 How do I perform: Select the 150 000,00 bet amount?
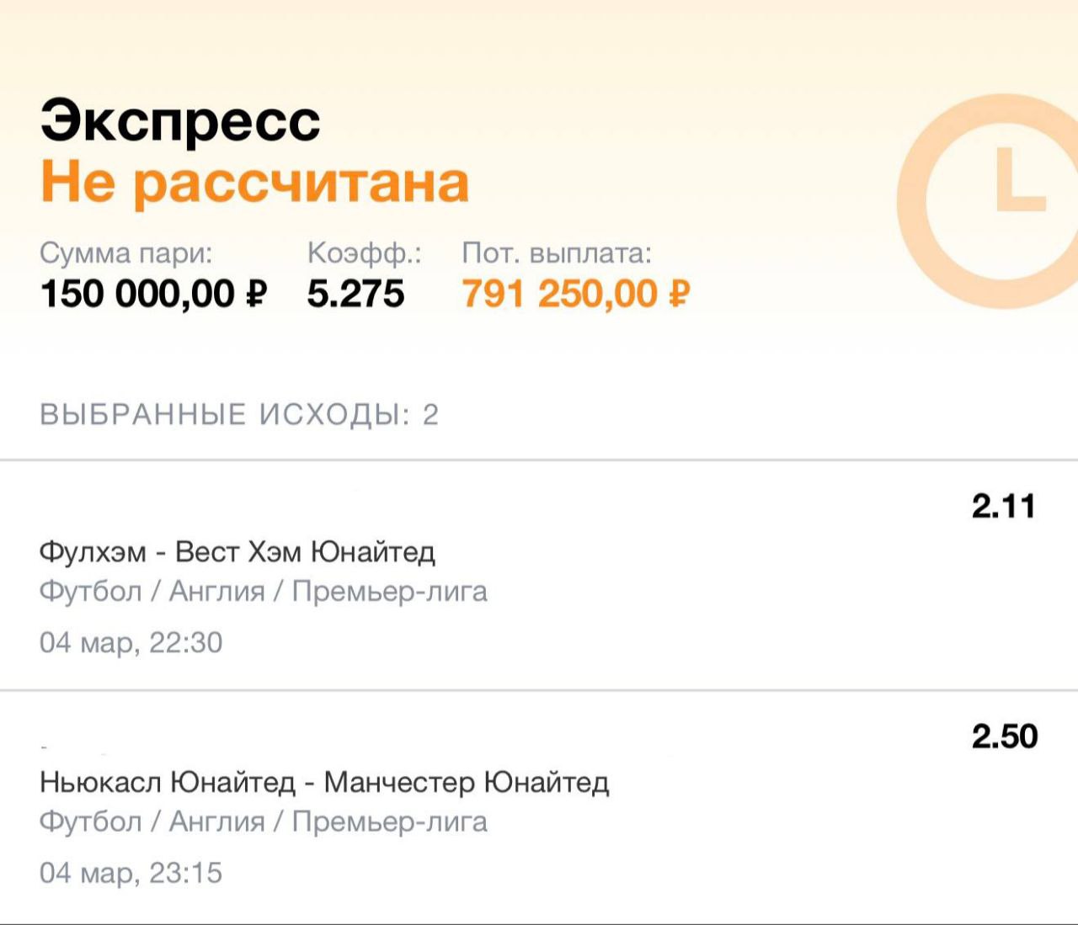[x=137, y=294]
